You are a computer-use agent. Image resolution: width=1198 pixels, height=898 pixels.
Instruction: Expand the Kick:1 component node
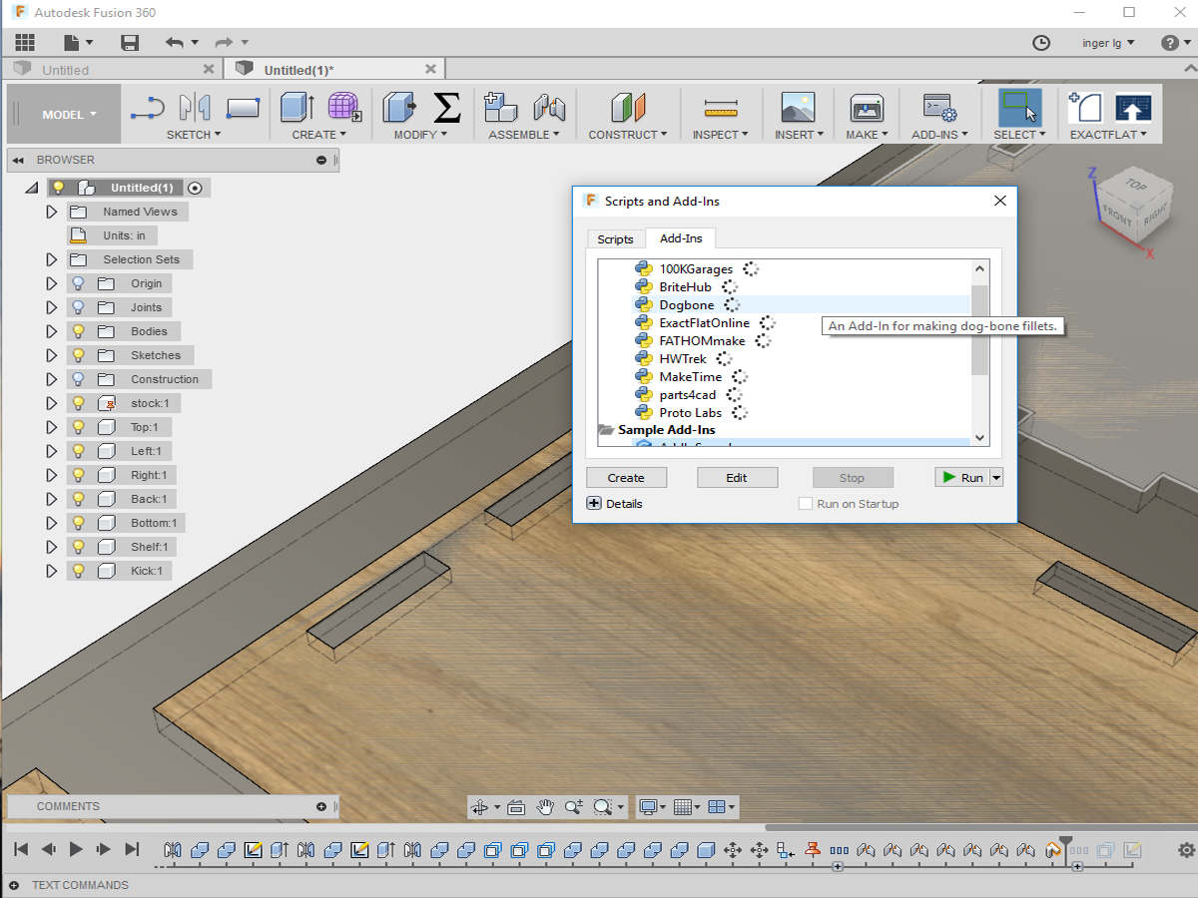[x=52, y=571]
